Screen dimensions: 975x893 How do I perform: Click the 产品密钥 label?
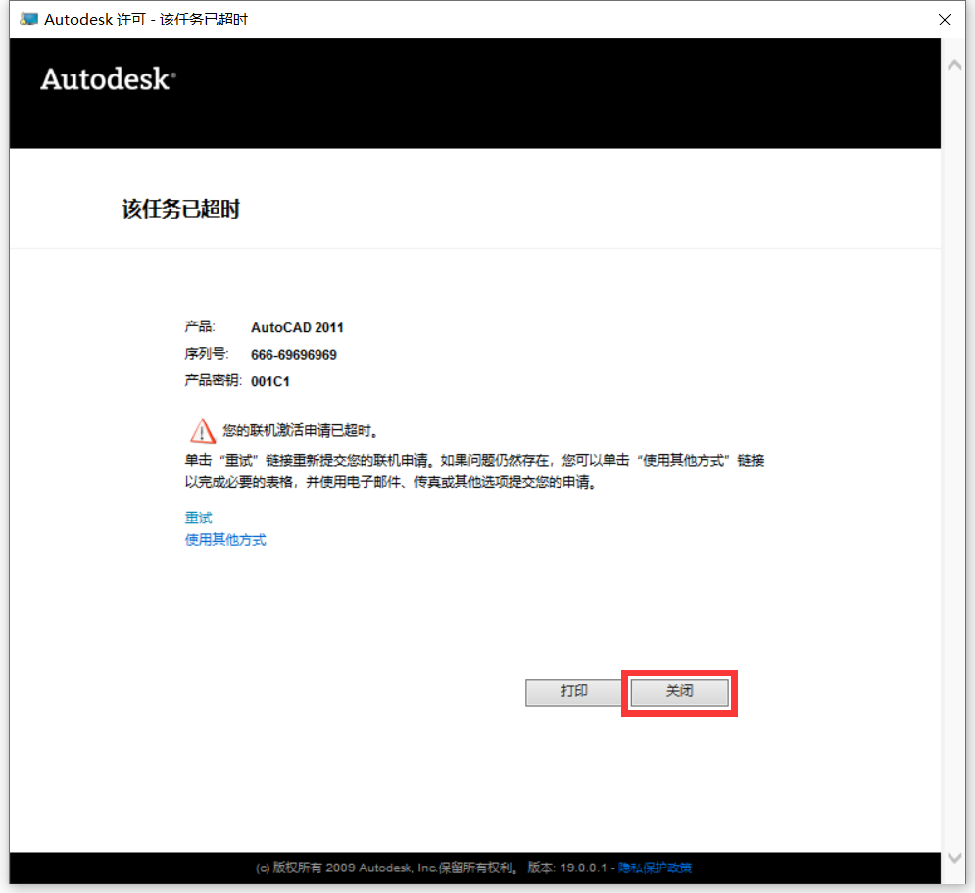(x=213, y=380)
